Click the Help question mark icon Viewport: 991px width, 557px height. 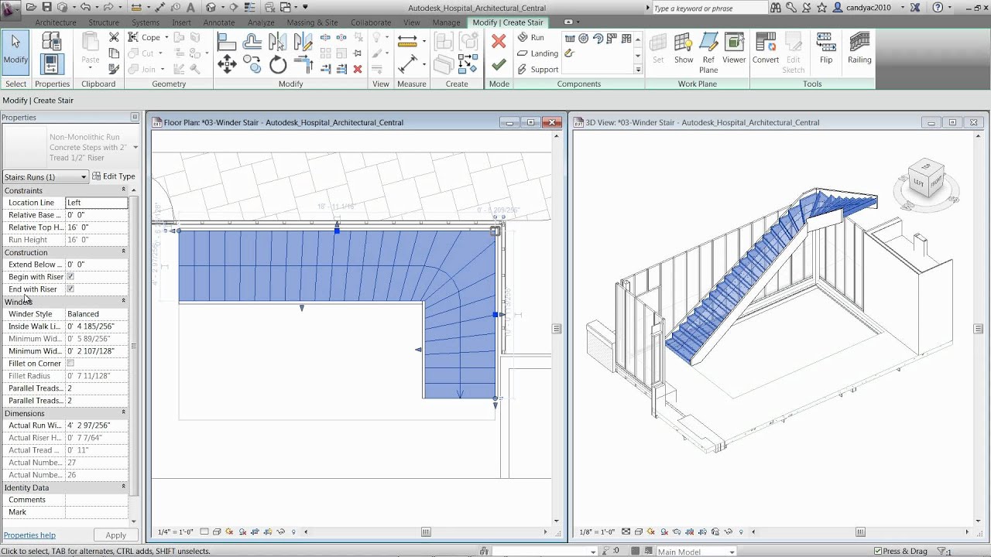tap(938, 7)
